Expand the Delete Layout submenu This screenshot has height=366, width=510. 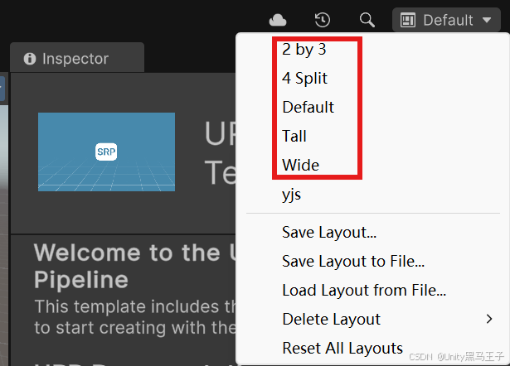pyautogui.click(x=372, y=320)
